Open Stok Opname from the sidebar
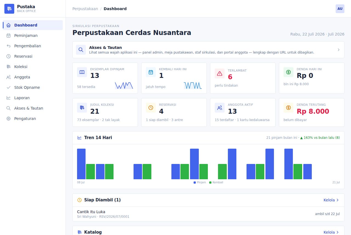This screenshot has height=235, width=351. click(33, 87)
